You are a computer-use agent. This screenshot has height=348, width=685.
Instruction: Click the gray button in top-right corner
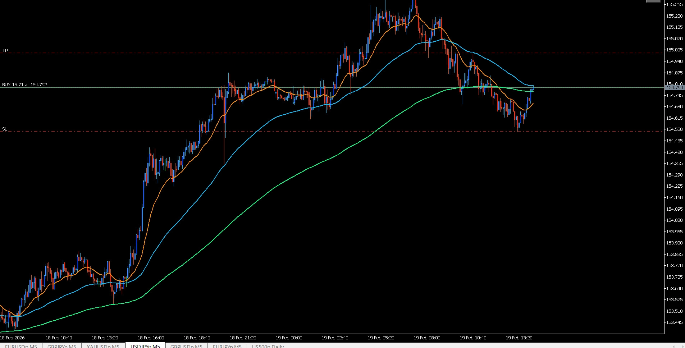click(x=653, y=1)
